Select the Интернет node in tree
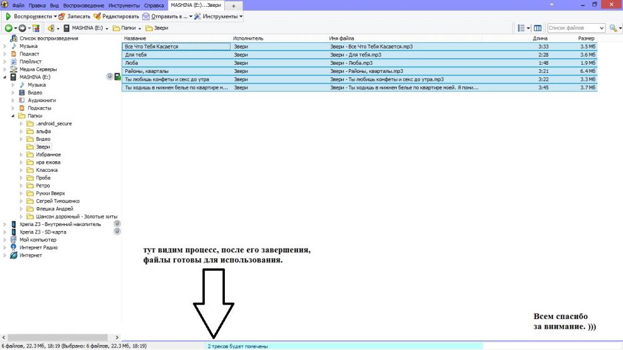The height and width of the screenshot is (350, 623). click(31, 255)
